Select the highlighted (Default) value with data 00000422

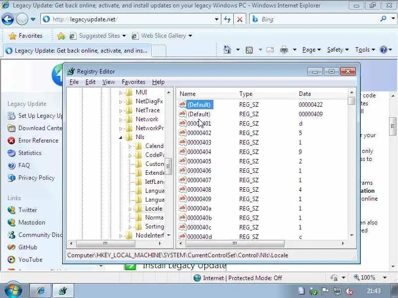coord(199,105)
